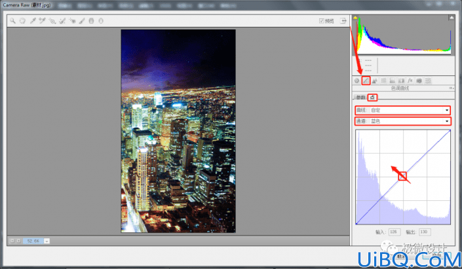
Task: Open the Effects fx panel icon
Action: coord(410,81)
